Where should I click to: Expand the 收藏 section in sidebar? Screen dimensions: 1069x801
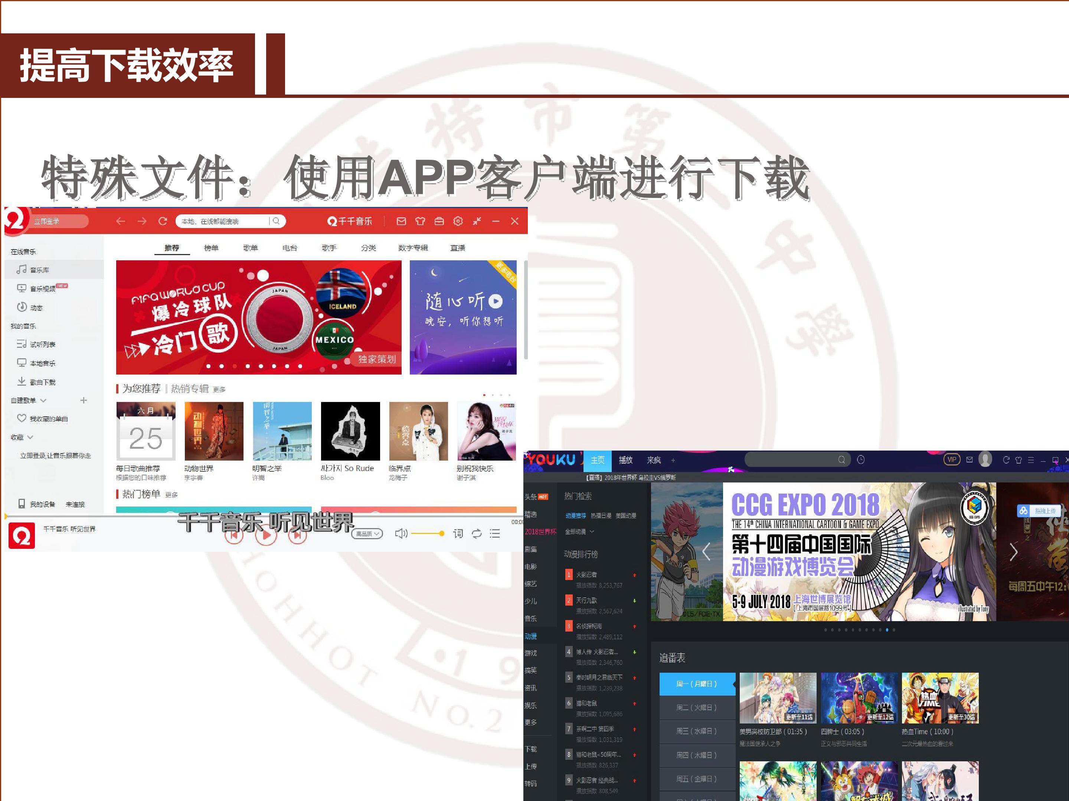[30, 437]
